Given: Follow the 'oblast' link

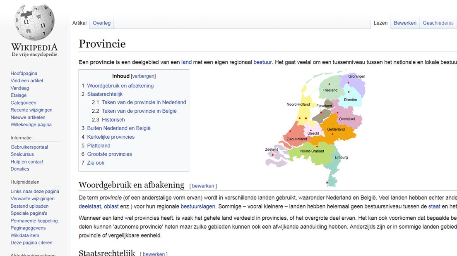Looking at the screenshot, I should click(111, 206).
